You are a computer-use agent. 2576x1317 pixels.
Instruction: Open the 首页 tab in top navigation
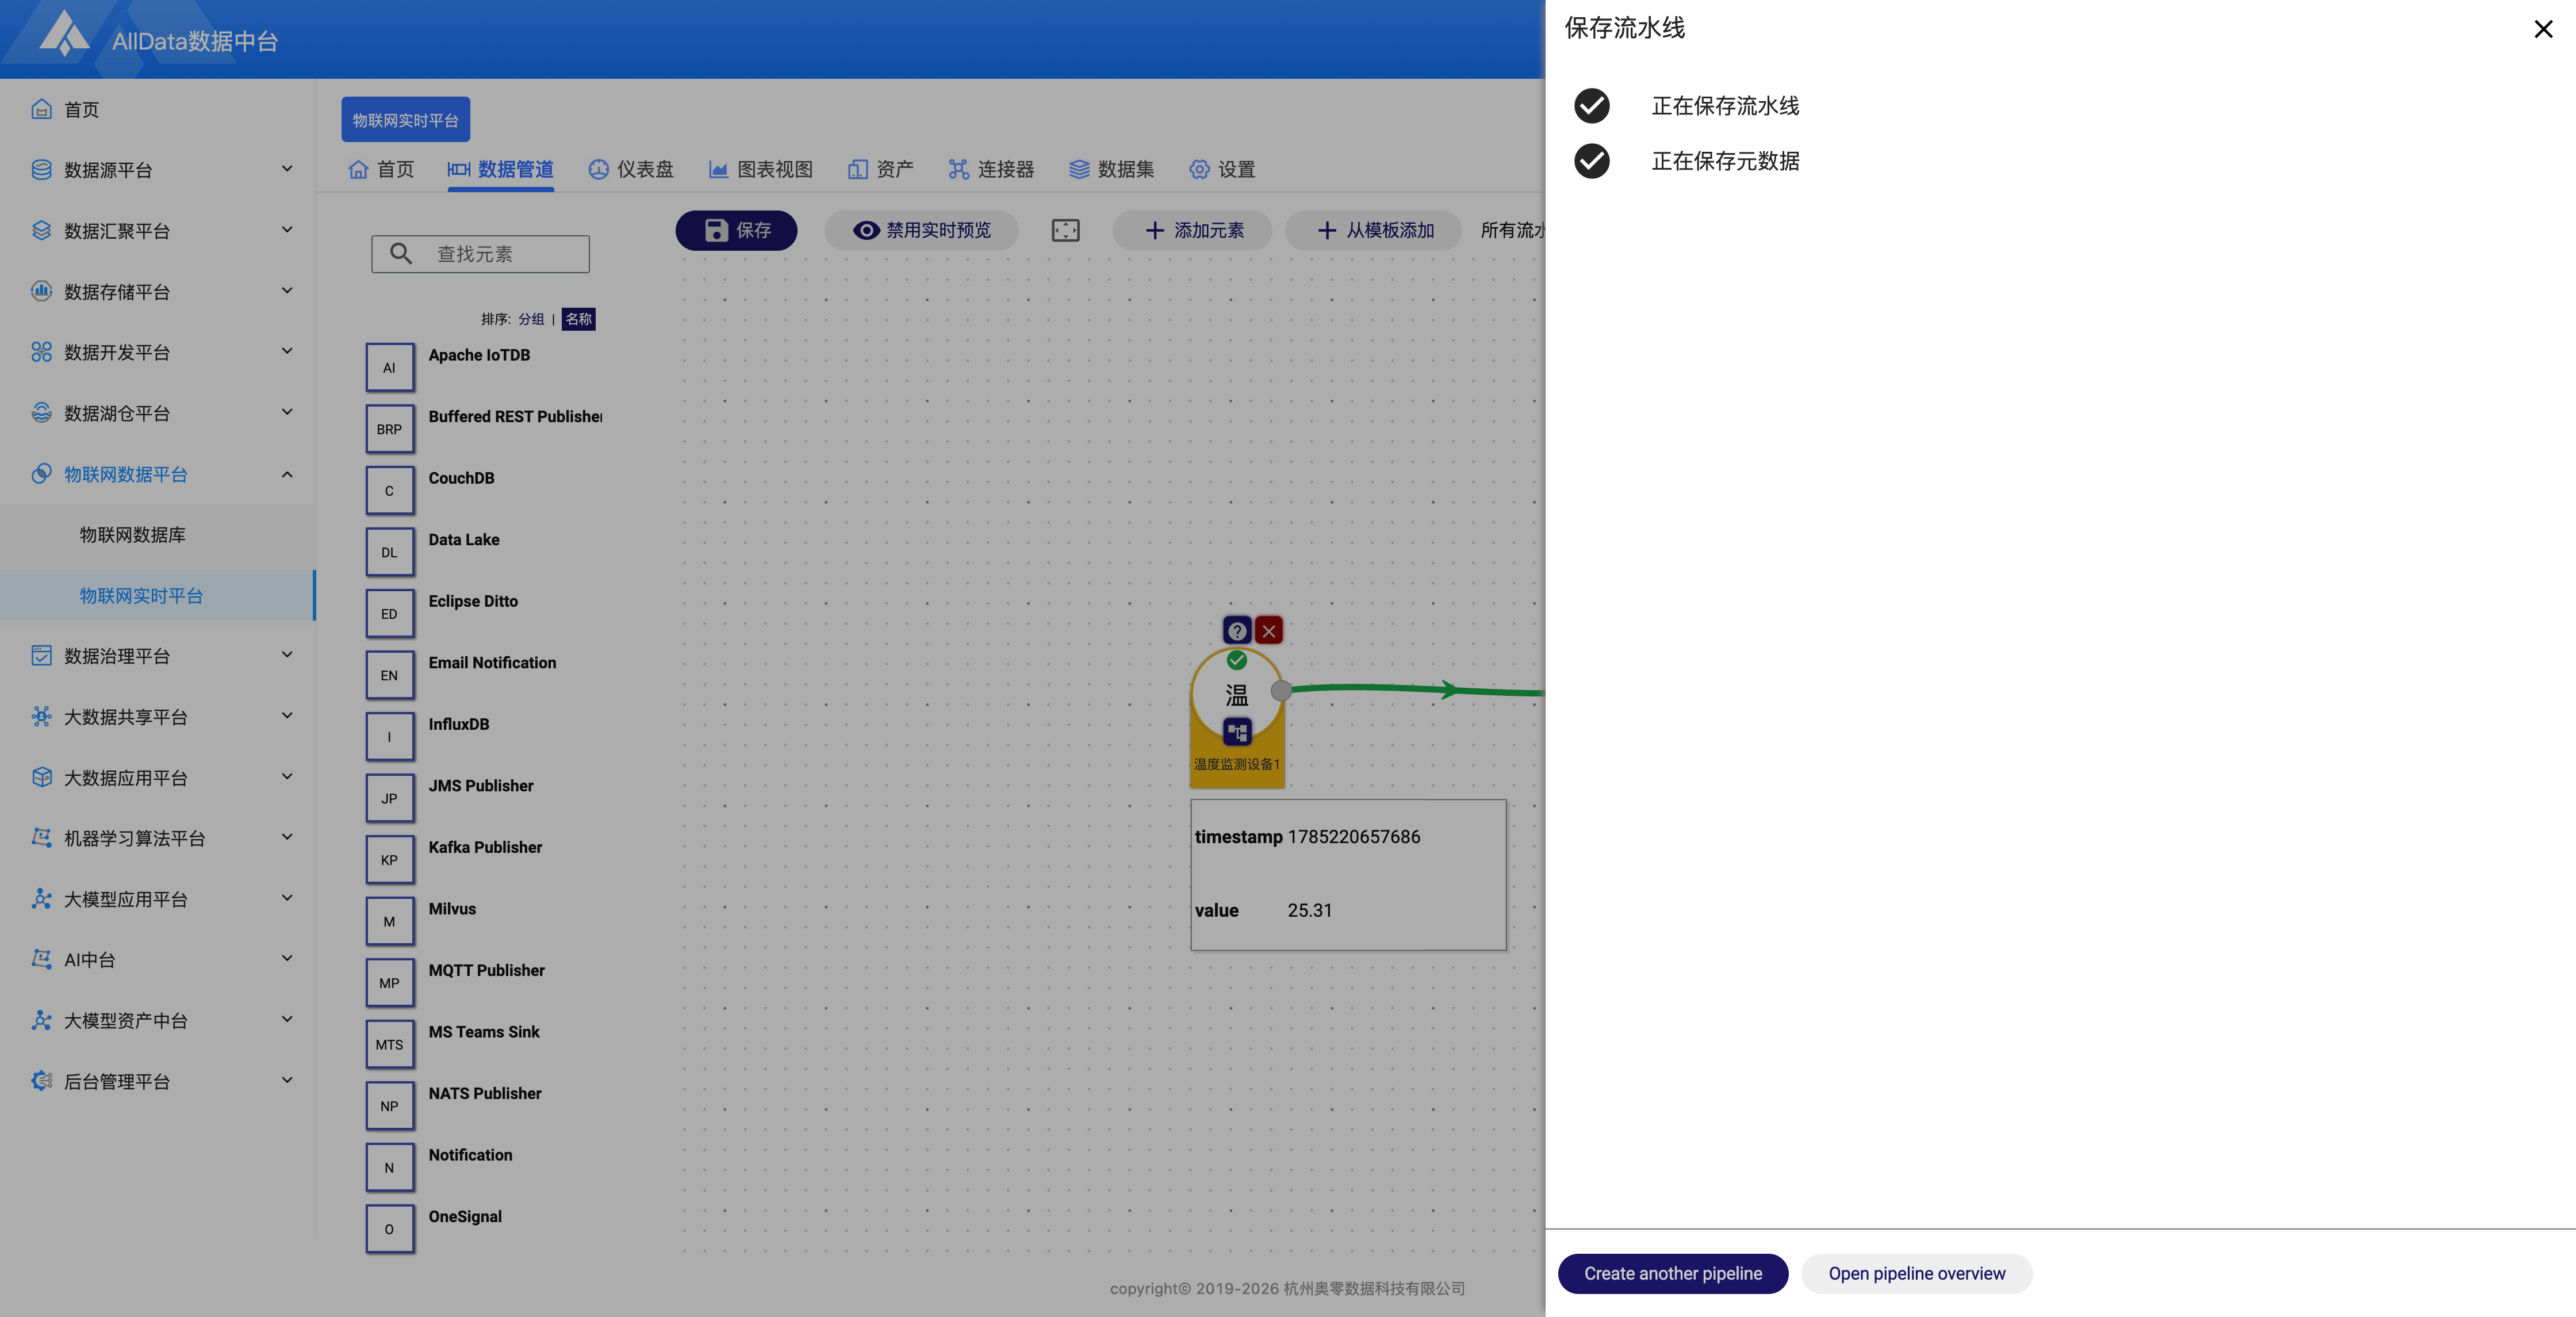pyautogui.click(x=380, y=169)
